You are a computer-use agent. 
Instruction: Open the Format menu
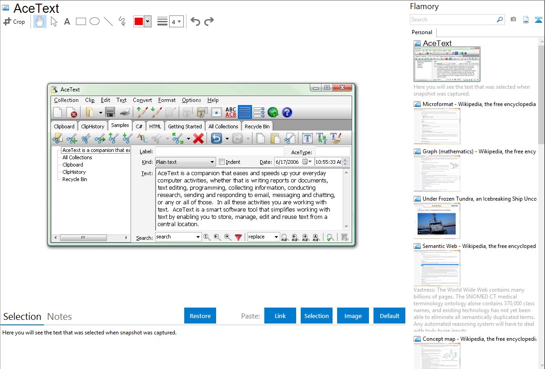tap(167, 100)
